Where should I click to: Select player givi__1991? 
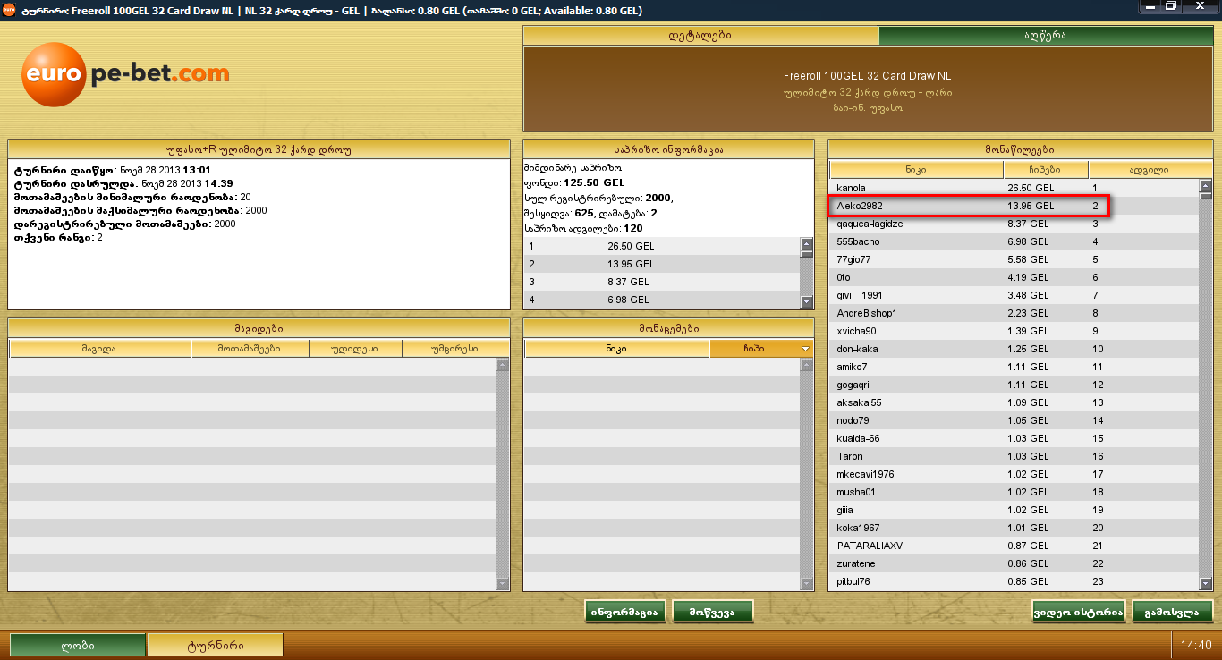(1014, 295)
